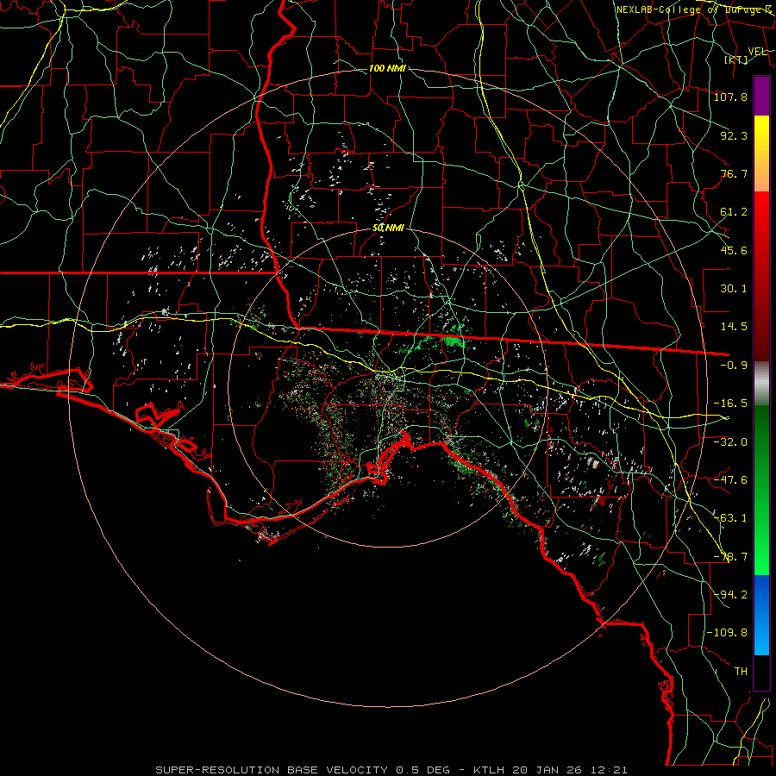Image resolution: width=776 pixels, height=776 pixels.
Task: Click the purple segment of the color bar
Action: tap(761, 96)
